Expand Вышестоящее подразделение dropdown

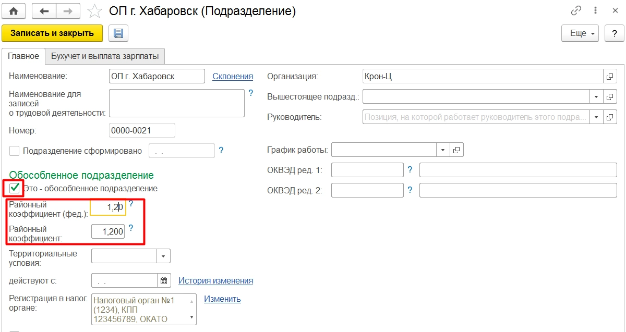596,97
